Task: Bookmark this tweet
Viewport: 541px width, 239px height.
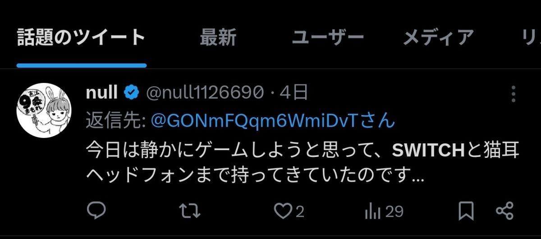Action: click(466, 211)
